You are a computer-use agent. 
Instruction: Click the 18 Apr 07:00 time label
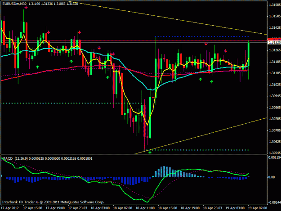pyautogui.click(x=123, y=208)
